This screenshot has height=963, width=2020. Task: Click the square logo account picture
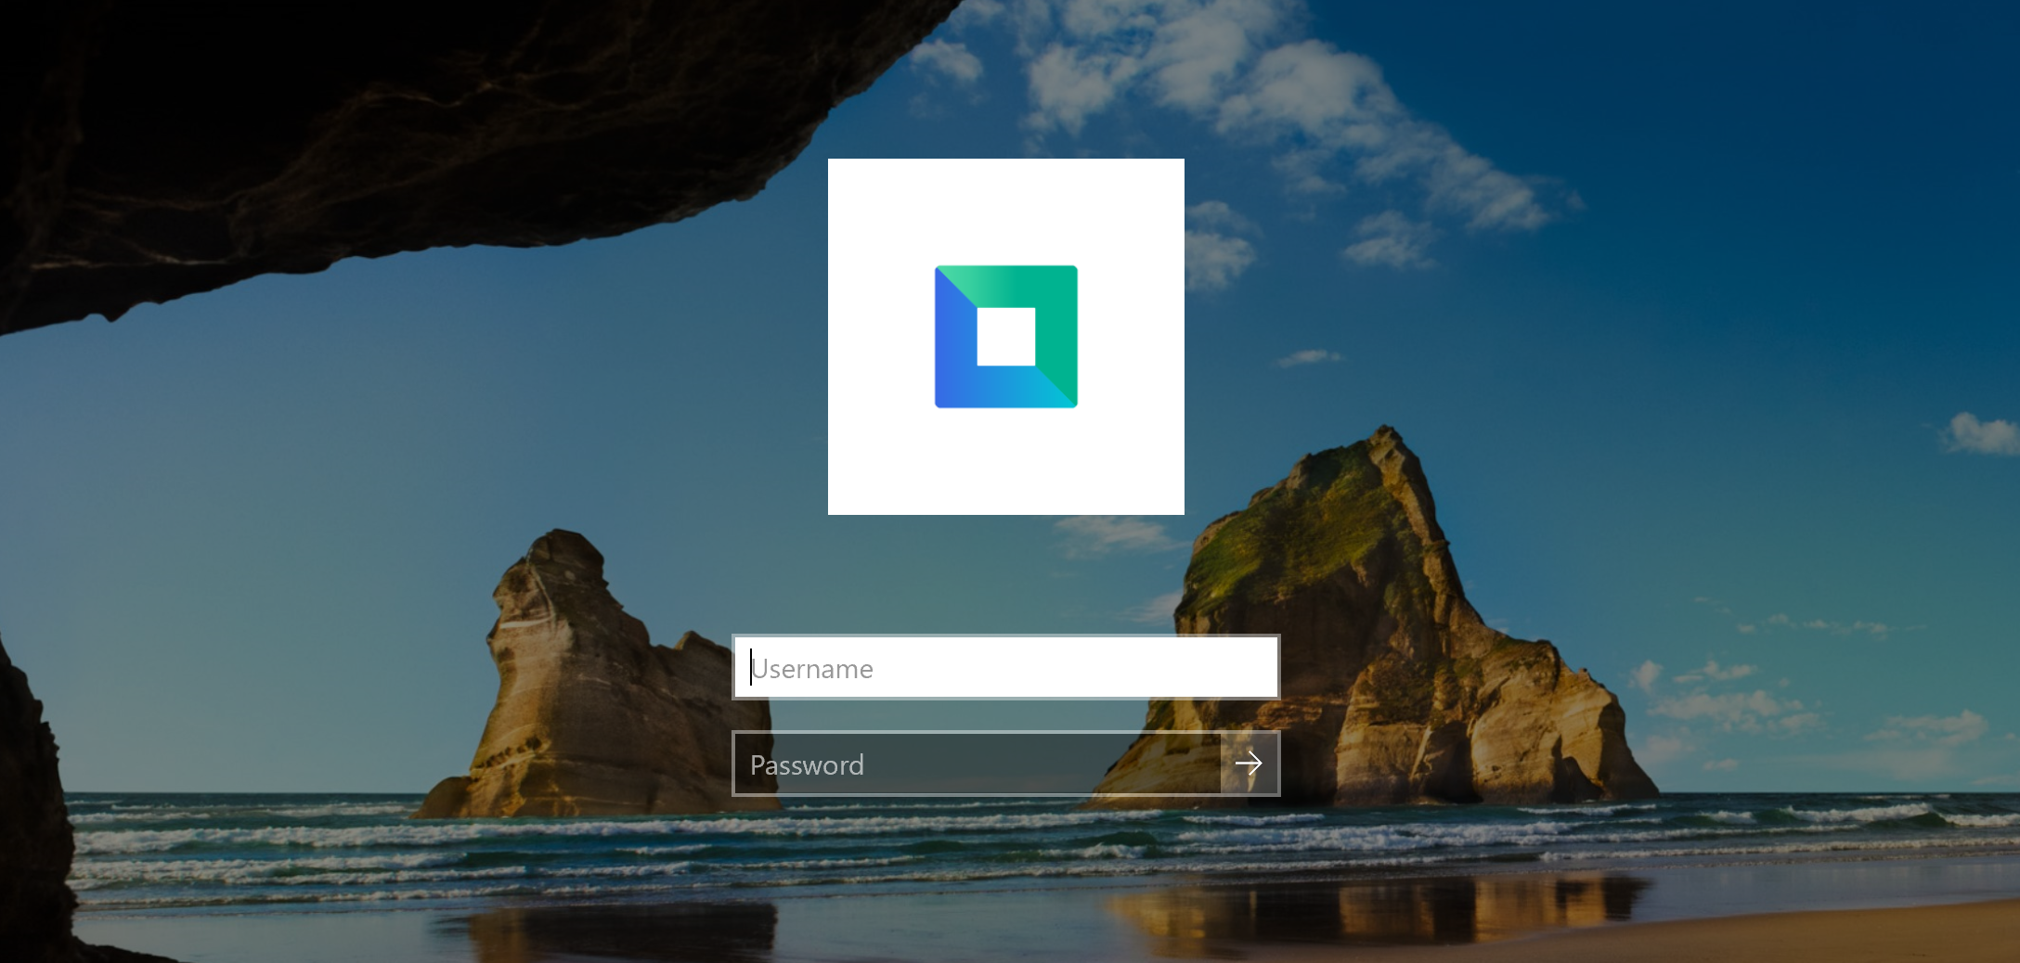point(1005,337)
